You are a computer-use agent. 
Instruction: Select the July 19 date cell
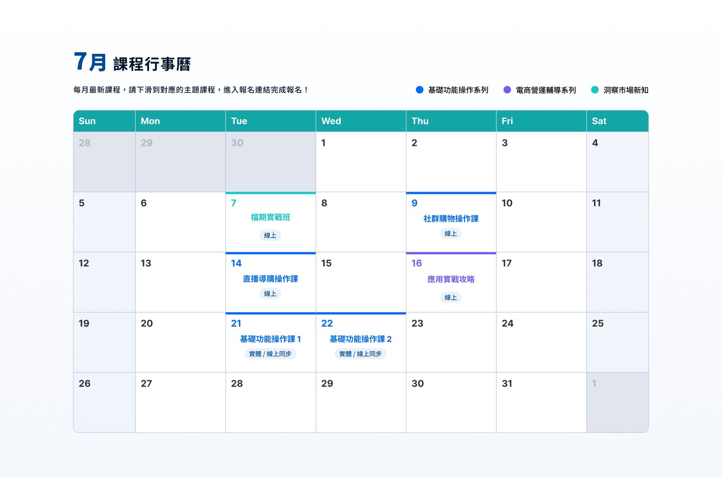104,342
